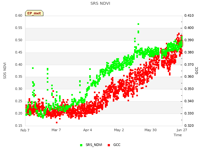
Task: Click the 0.380 right axis value
Action: (189, 53)
